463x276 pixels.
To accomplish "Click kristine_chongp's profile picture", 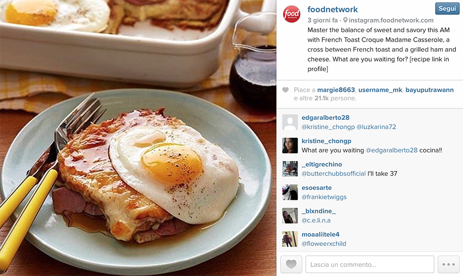I will pos(290,145).
